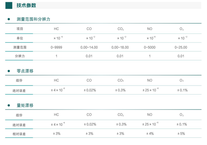Click the 0.00-14.00 CO range value
The height and width of the screenshot is (145, 207).
click(x=89, y=47)
